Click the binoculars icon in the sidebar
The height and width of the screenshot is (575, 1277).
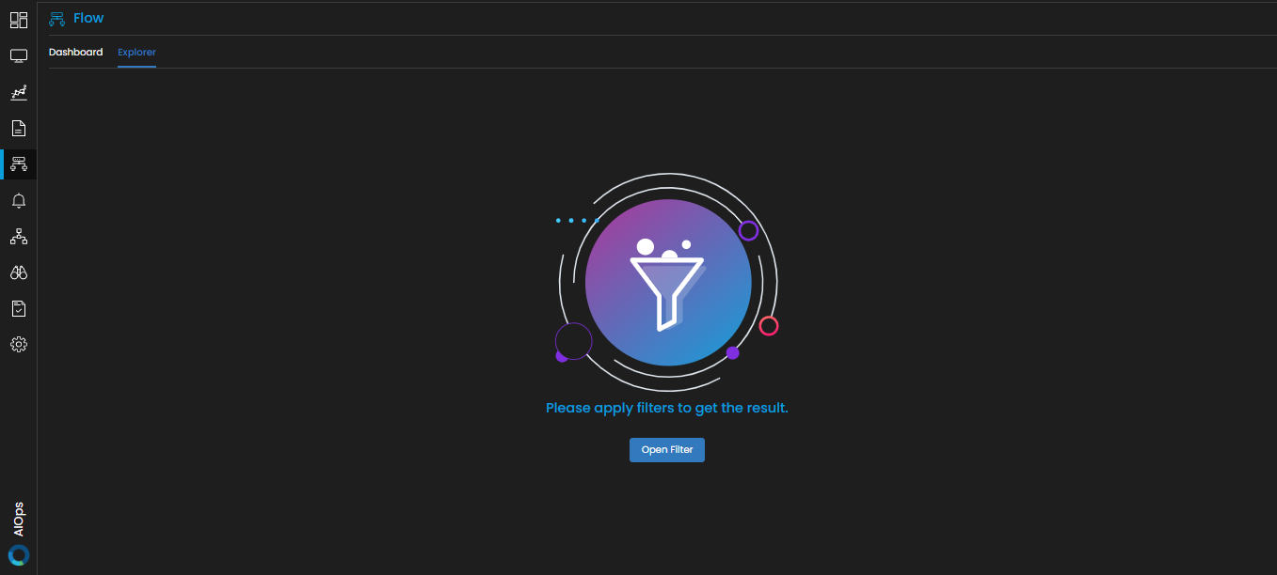(x=19, y=272)
